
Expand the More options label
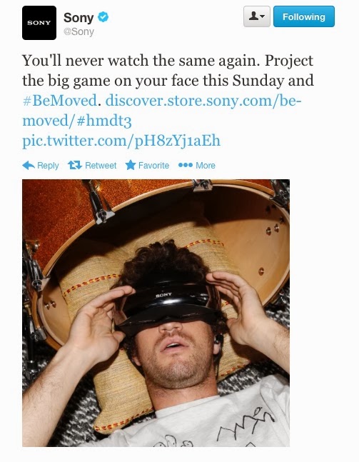click(206, 165)
